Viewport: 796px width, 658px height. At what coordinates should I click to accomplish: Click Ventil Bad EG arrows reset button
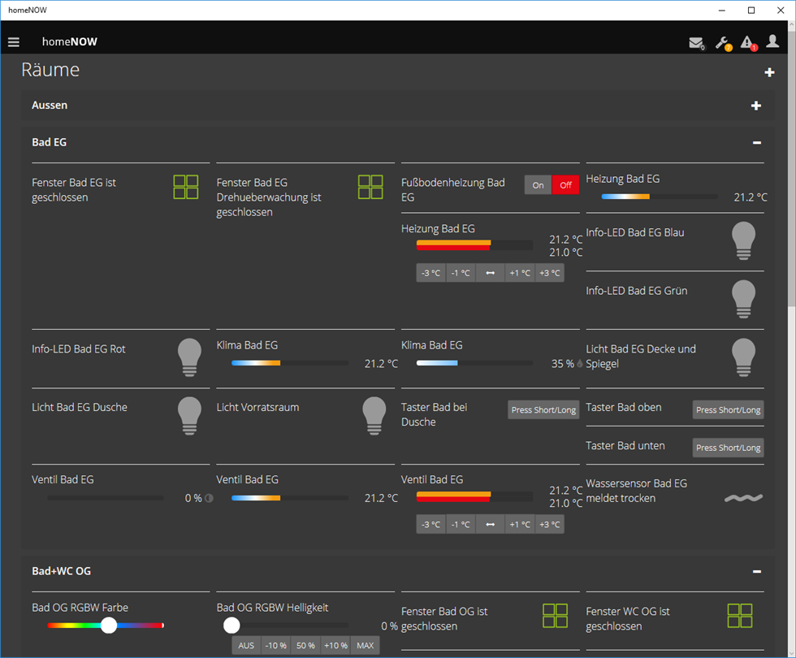pyautogui.click(x=491, y=525)
